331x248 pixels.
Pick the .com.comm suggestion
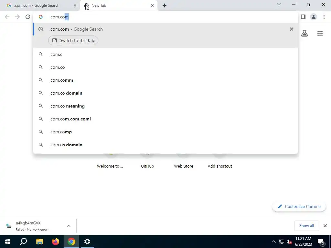165,80
